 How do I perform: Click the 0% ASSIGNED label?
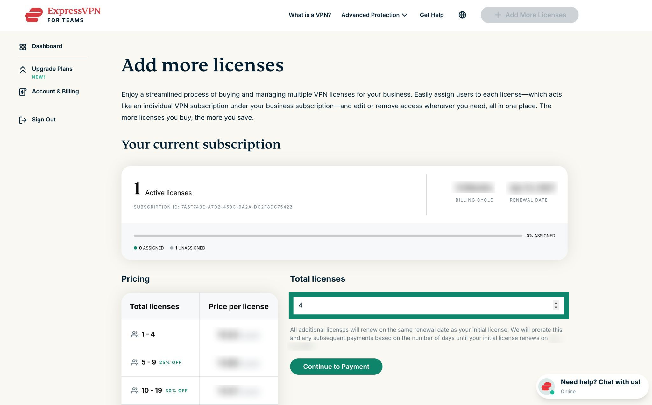pyautogui.click(x=541, y=236)
